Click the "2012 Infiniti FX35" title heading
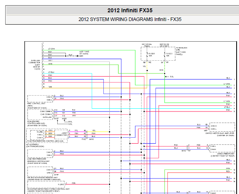 130,10
